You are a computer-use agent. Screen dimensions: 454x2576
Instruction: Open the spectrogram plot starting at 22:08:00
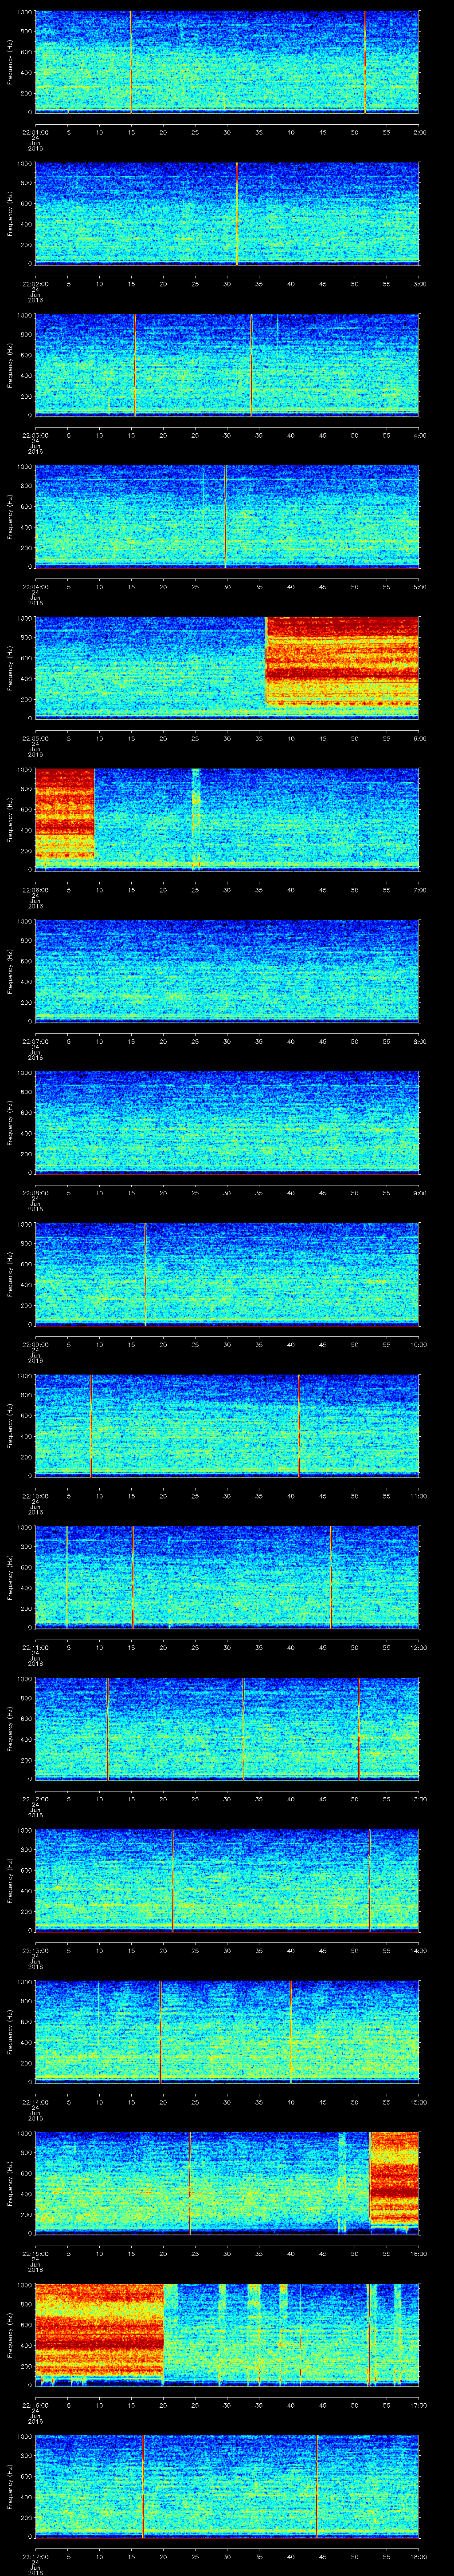pos(227,1122)
